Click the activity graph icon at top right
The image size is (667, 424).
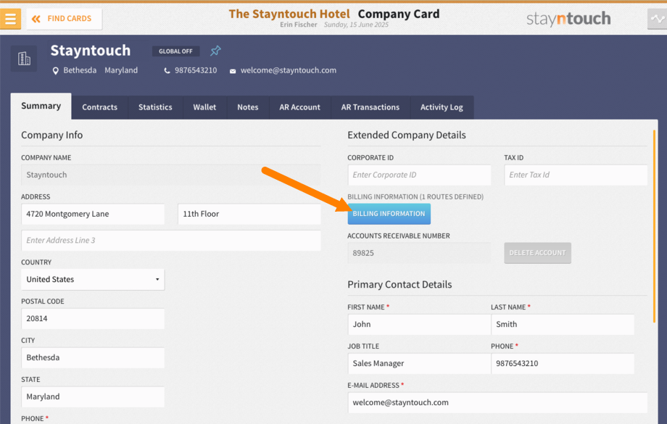(x=658, y=19)
